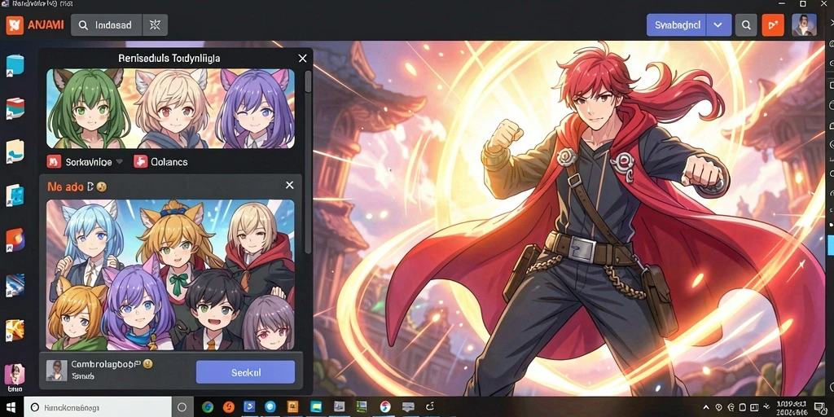Open the thumbnail of three cat-eared girls
The width and height of the screenshot is (834, 417).
170,108
